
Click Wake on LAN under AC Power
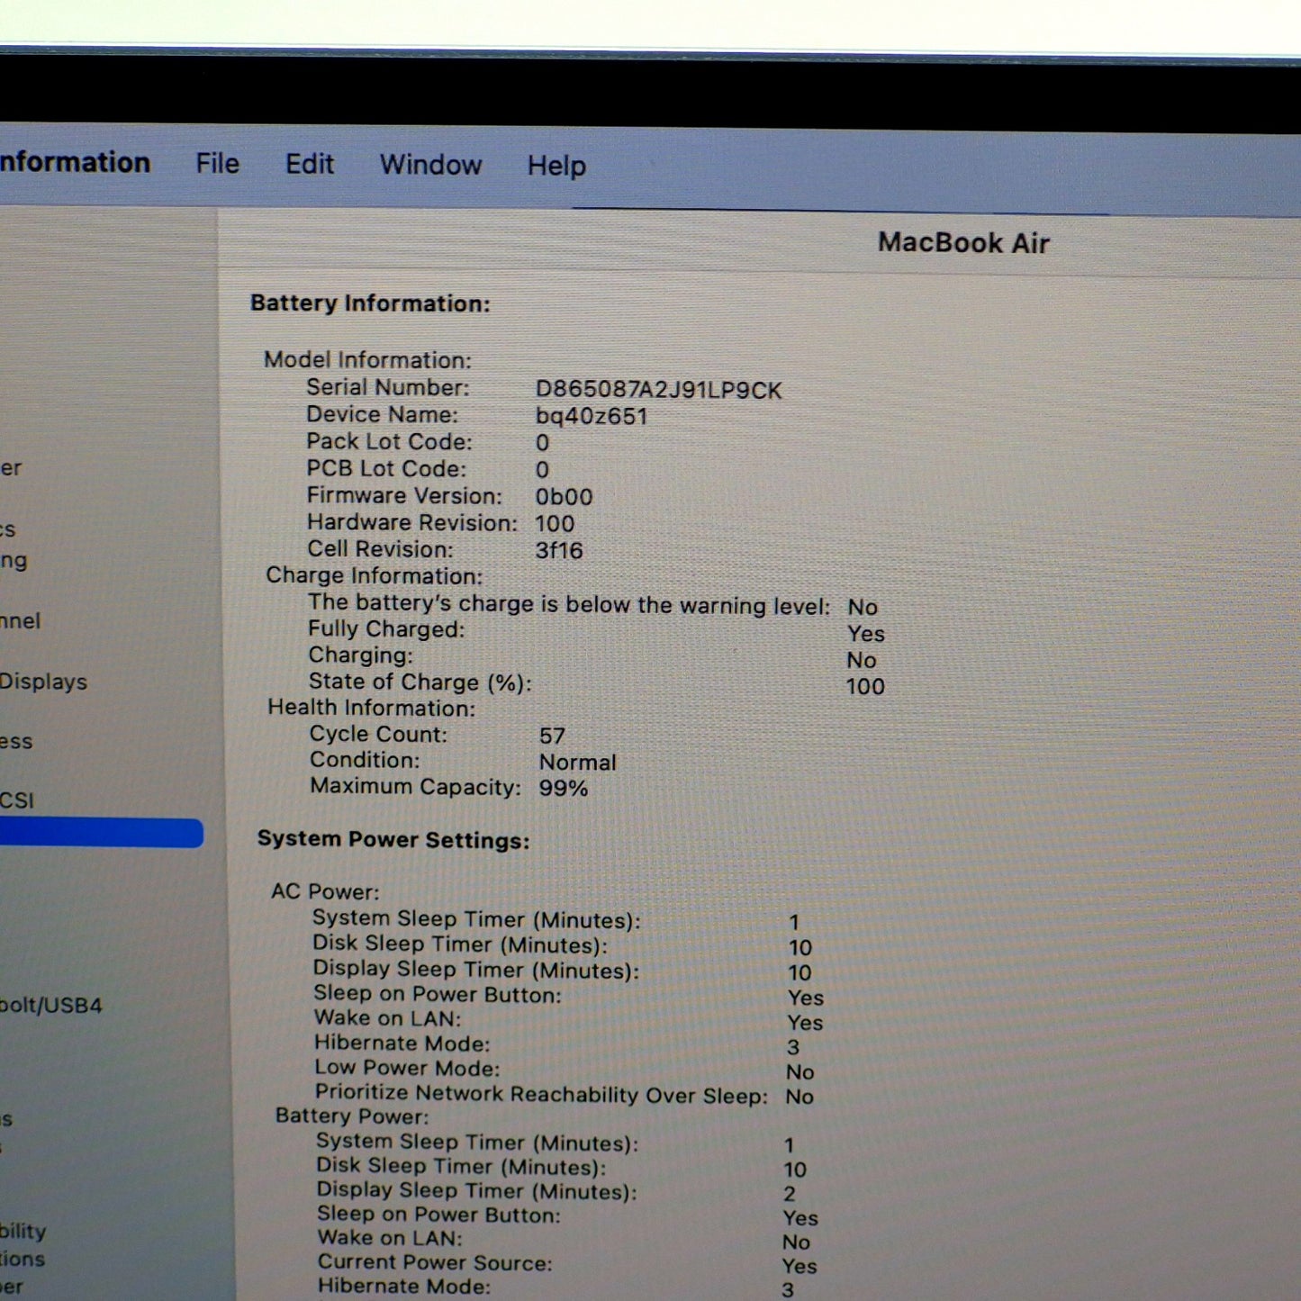coord(387,1018)
